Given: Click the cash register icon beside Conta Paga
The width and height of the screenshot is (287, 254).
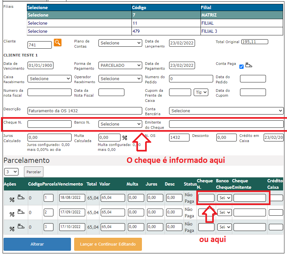Looking at the screenshot, I should point(248,65).
